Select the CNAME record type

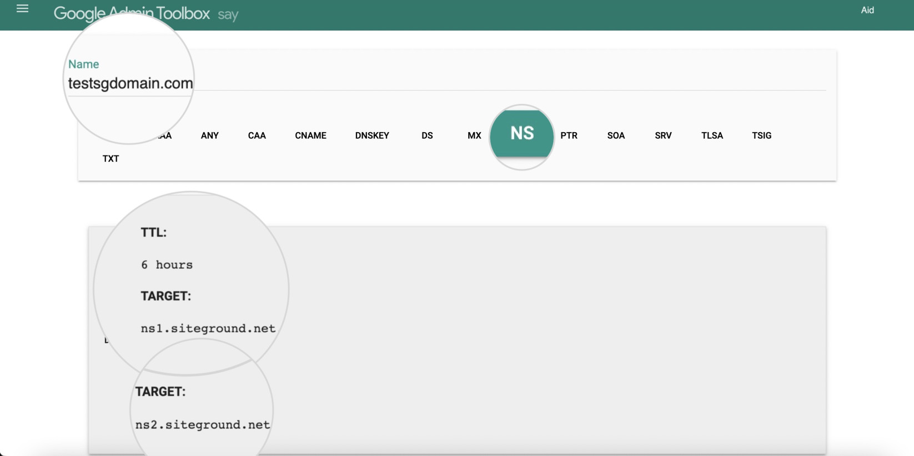coord(310,136)
